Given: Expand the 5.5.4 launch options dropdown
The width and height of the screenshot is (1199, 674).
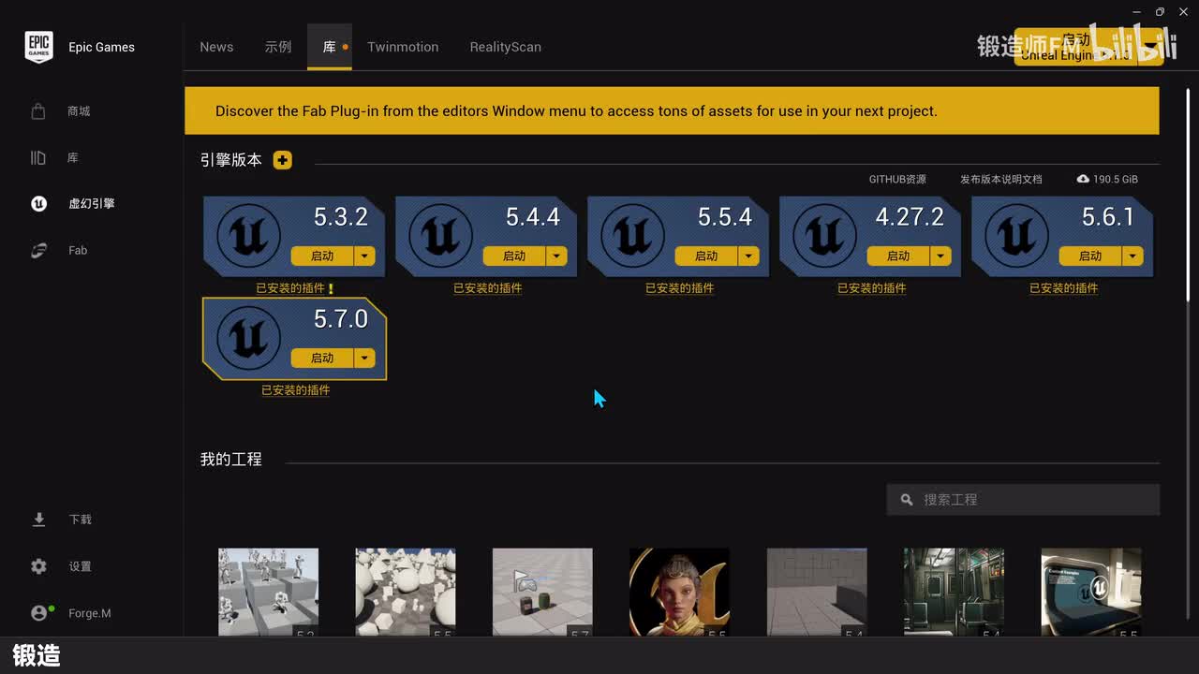Looking at the screenshot, I should pyautogui.click(x=749, y=256).
